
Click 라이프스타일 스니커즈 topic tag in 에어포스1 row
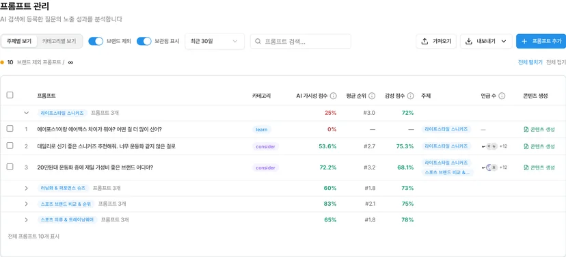[x=446, y=129]
